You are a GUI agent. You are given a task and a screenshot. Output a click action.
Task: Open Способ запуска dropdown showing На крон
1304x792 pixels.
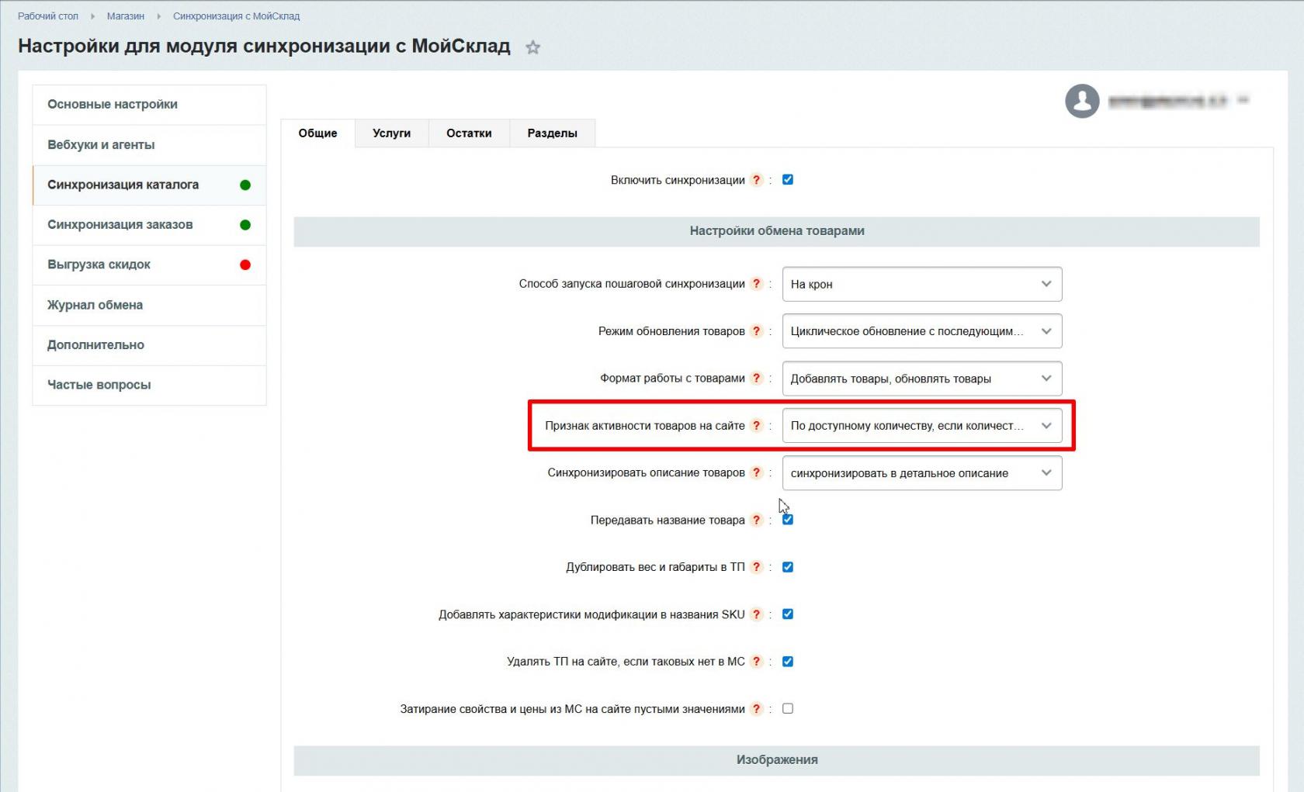click(x=922, y=284)
